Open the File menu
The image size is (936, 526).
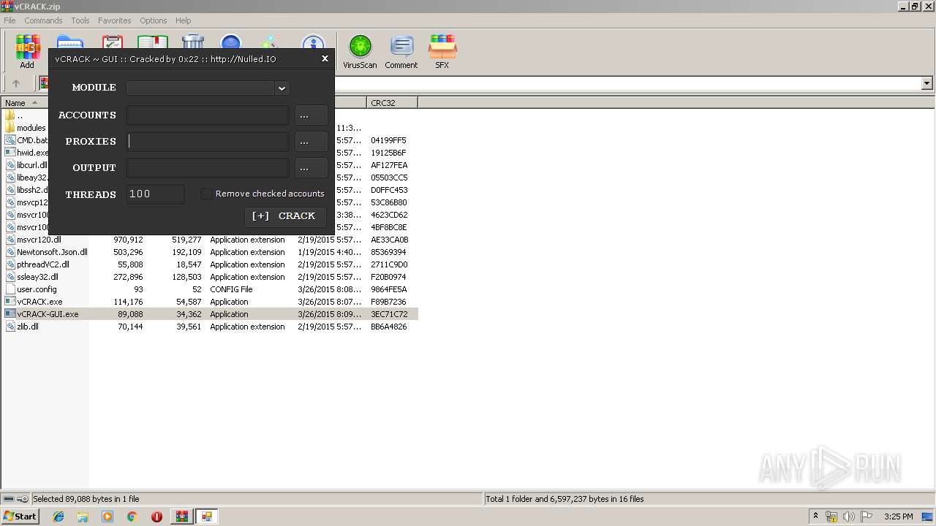pyautogui.click(x=10, y=20)
